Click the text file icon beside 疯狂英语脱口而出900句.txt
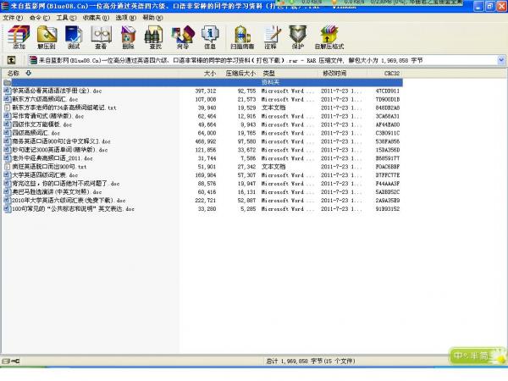The image size is (508, 381). click(7, 167)
